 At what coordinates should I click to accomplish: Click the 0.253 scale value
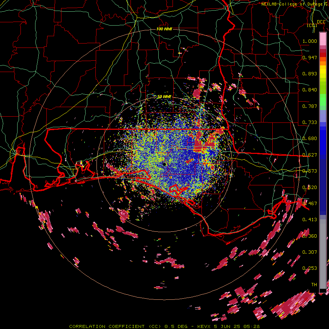(x=310, y=268)
